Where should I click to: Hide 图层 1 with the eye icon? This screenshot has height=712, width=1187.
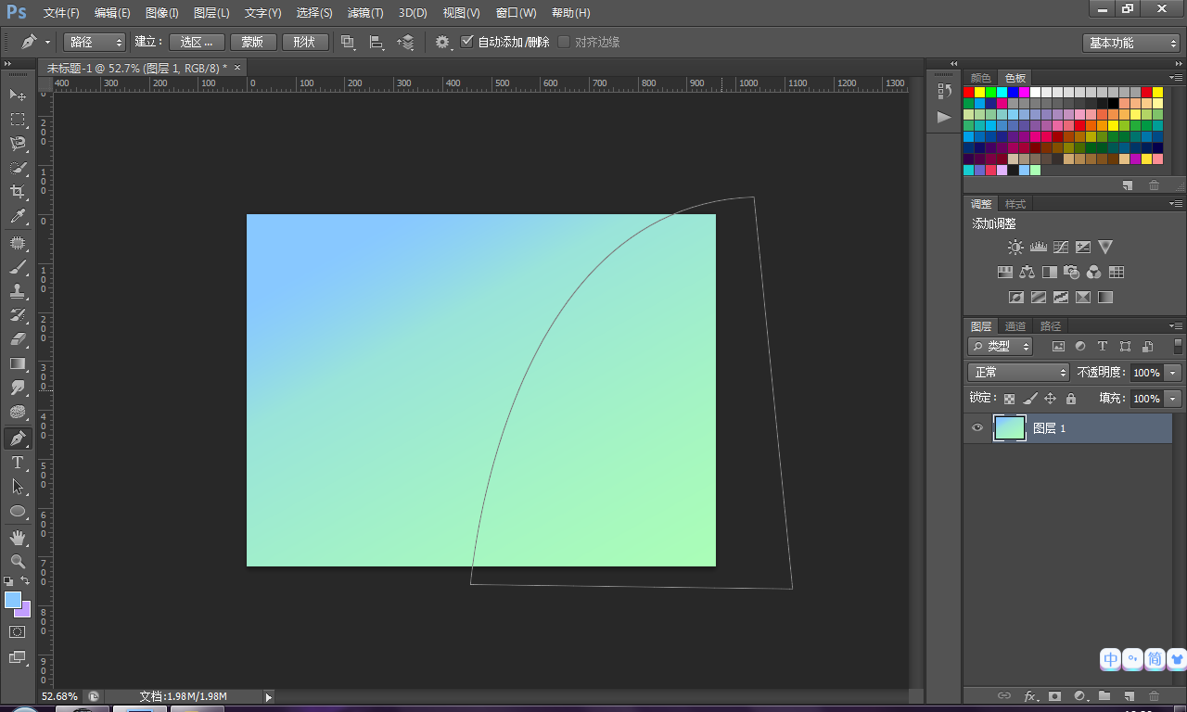pyautogui.click(x=977, y=427)
